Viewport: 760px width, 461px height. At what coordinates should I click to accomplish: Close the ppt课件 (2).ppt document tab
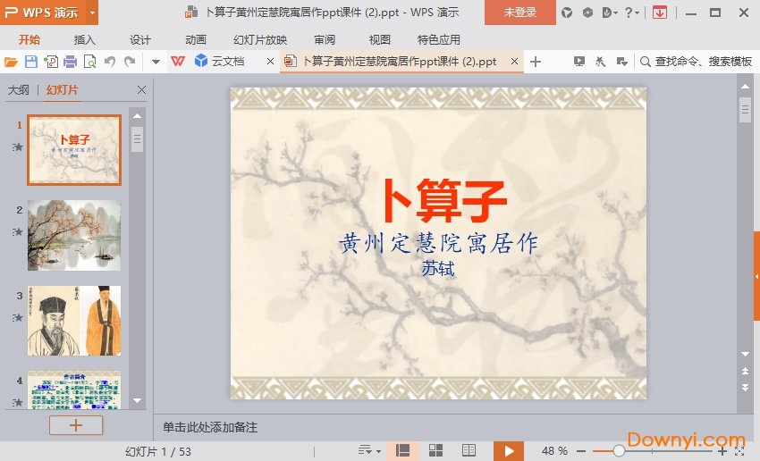click(515, 62)
